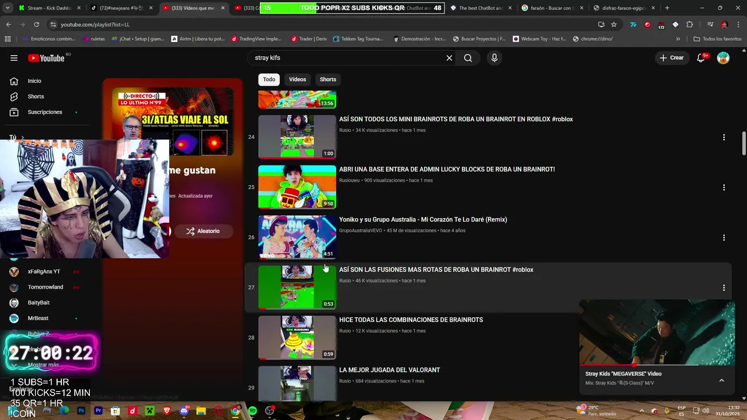Open the Todos los favoritos bookmarks folder
This screenshot has width=747, height=420.
pyautogui.click(x=717, y=38)
